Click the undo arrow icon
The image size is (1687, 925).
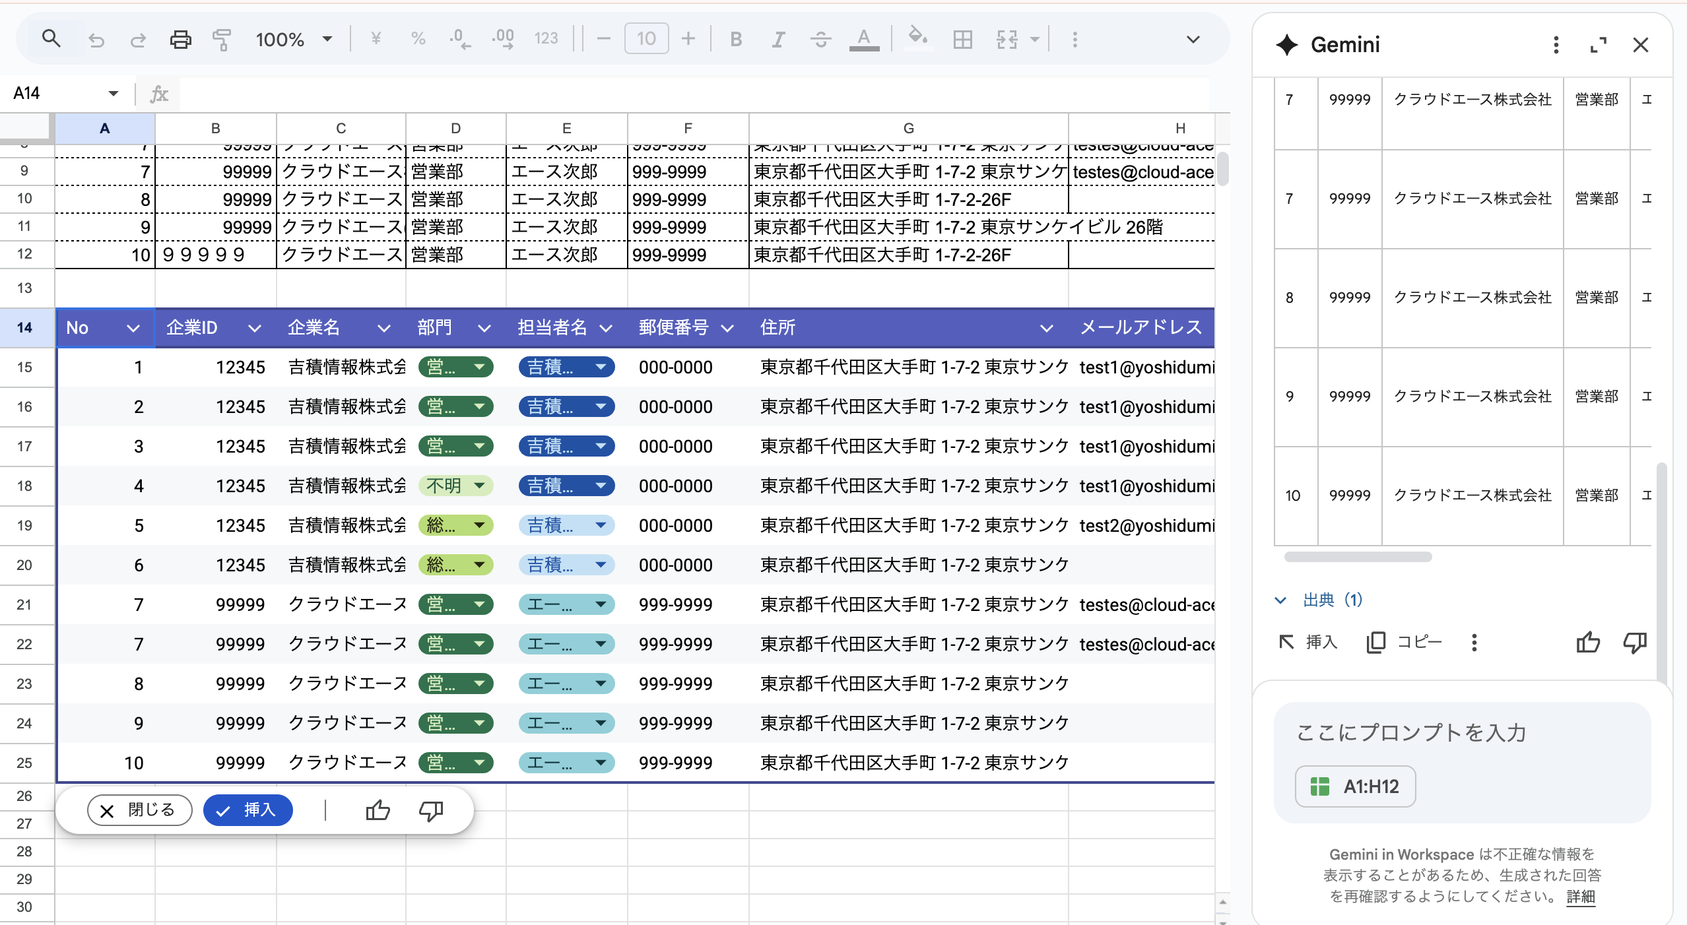tap(96, 40)
